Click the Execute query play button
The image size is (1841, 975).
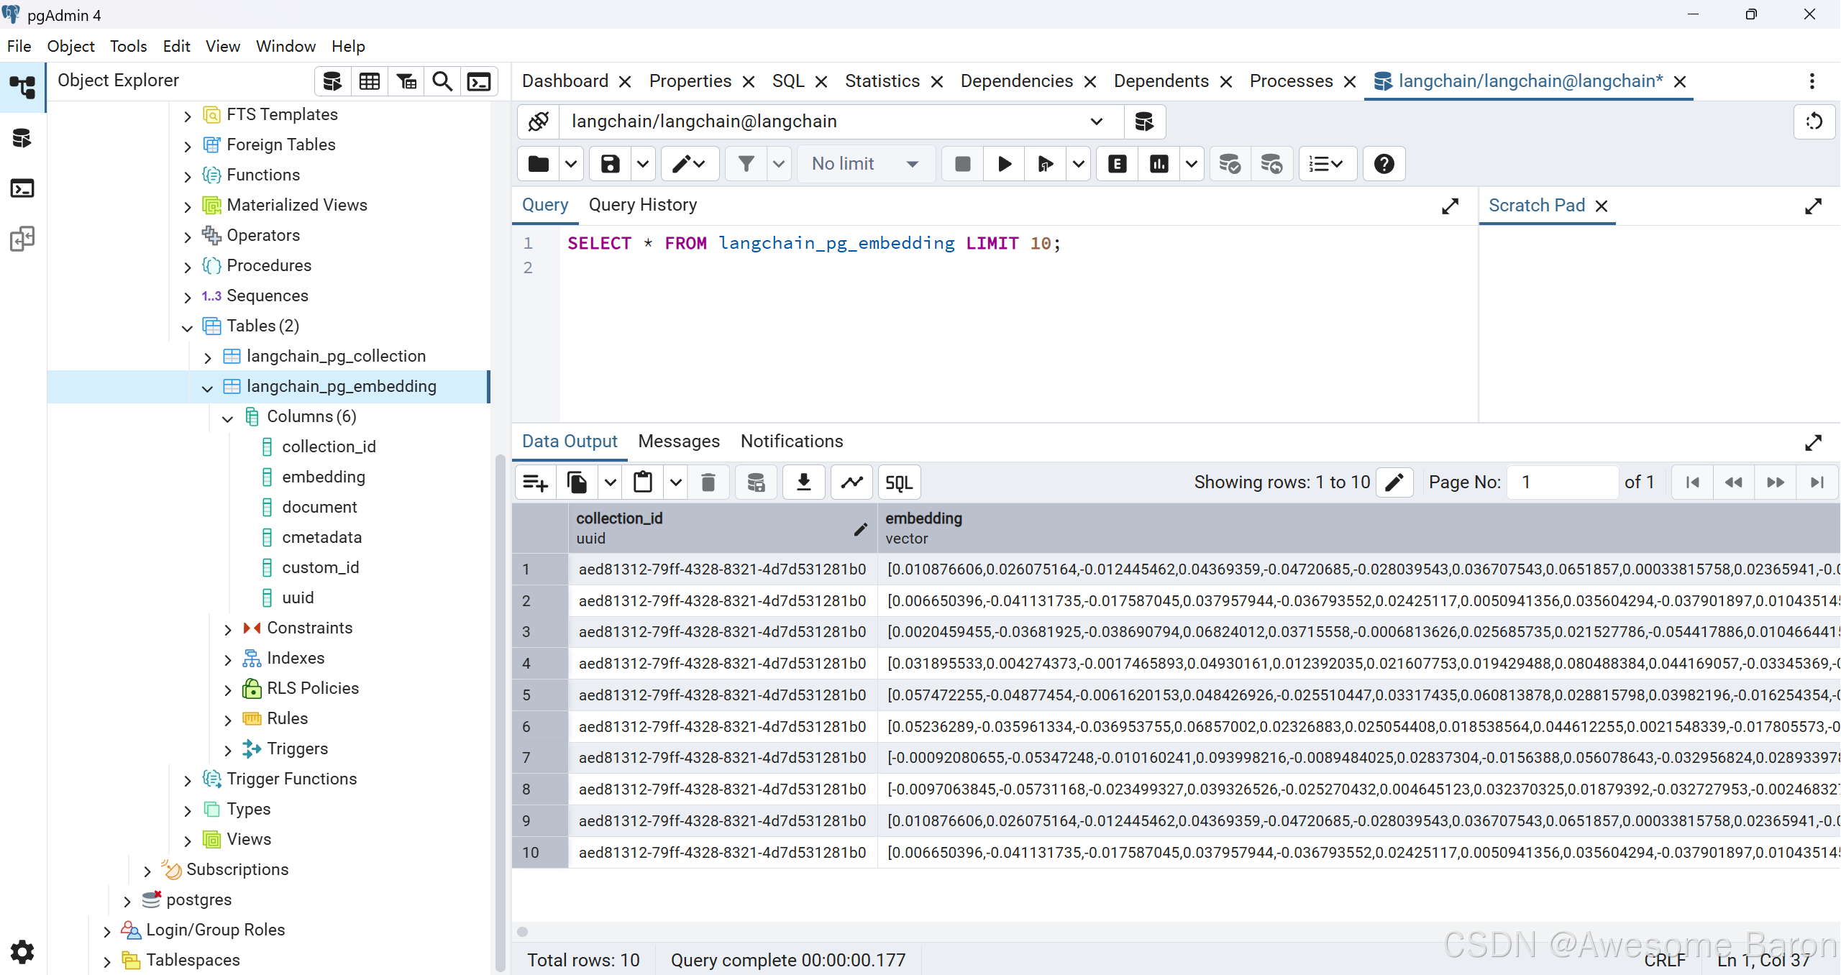click(1005, 164)
